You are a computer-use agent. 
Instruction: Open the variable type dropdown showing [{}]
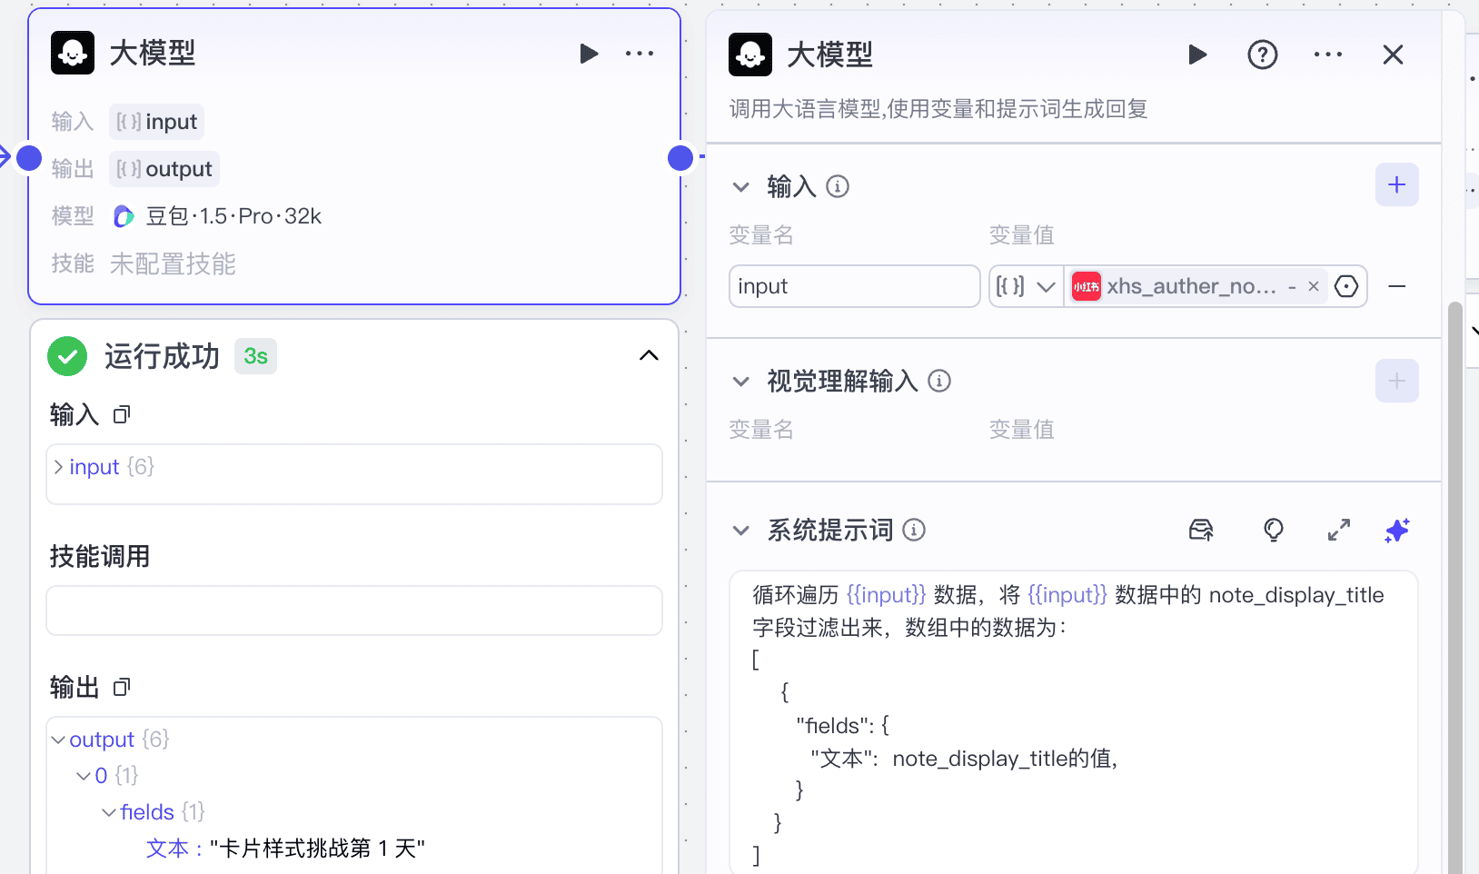pyautogui.click(x=1026, y=285)
